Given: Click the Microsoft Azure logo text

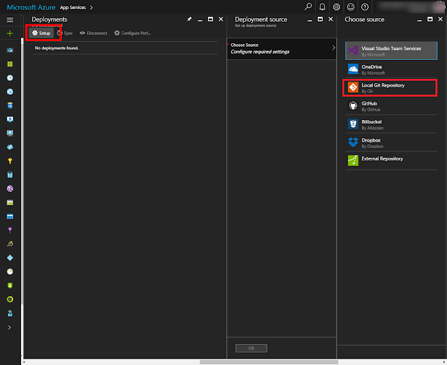Looking at the screenshot, I should tap(31, 8).
